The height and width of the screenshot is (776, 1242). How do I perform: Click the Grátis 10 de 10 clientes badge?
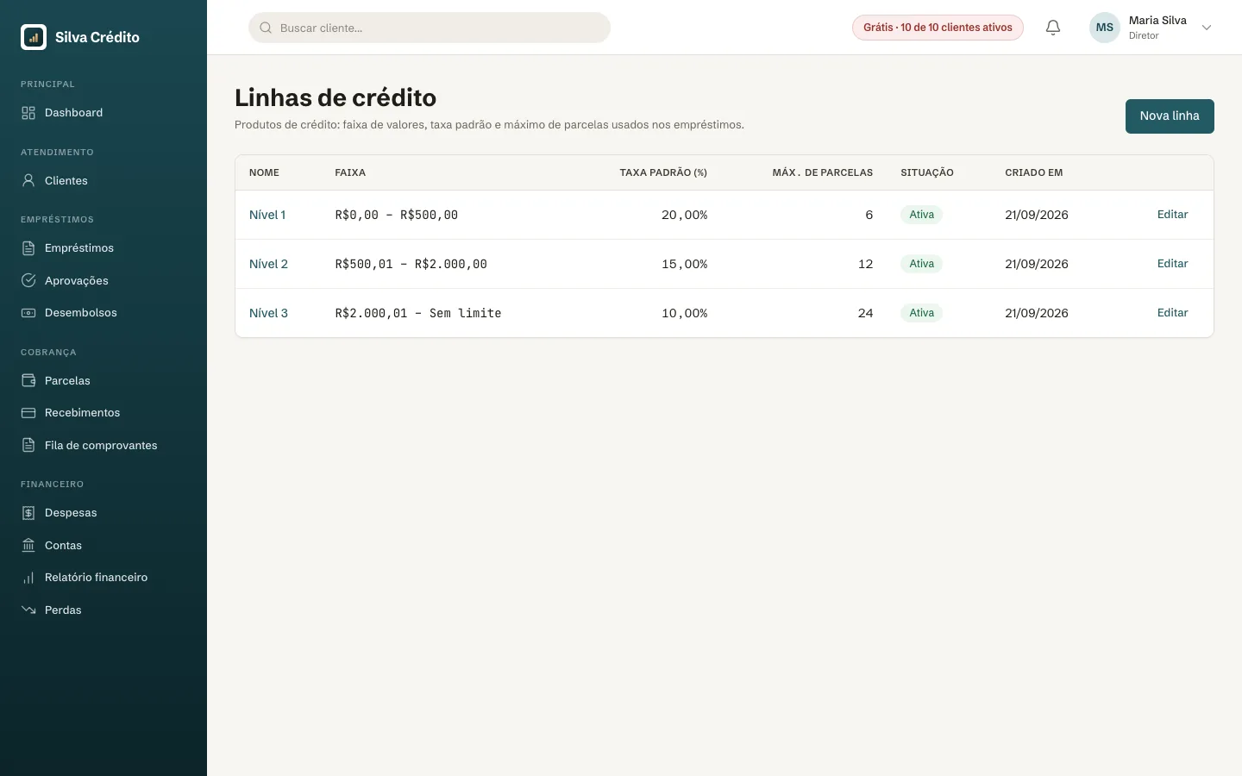pos(938,28)
